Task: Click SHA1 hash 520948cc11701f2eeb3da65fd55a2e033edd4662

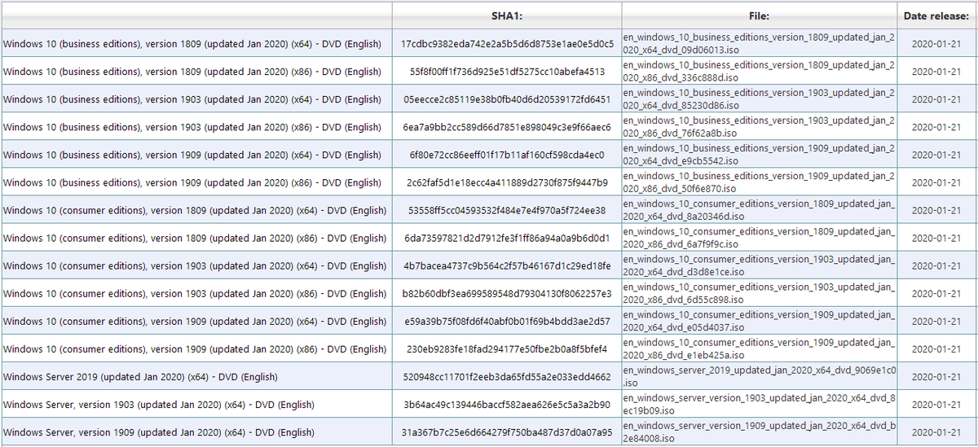Action: pyautogui.click(x=507, y=377)
